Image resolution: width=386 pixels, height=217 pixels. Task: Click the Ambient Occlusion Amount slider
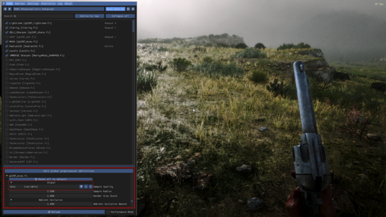click(x=51, y=204)
